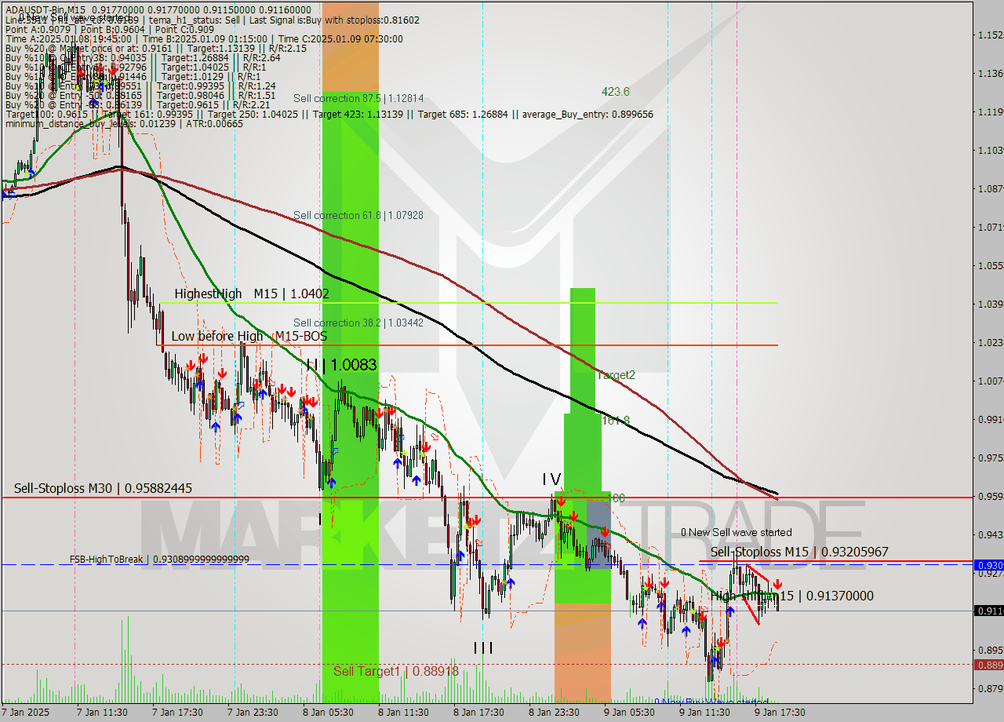Click the blue 0.930 price tag on the price axis

point(988,565)
